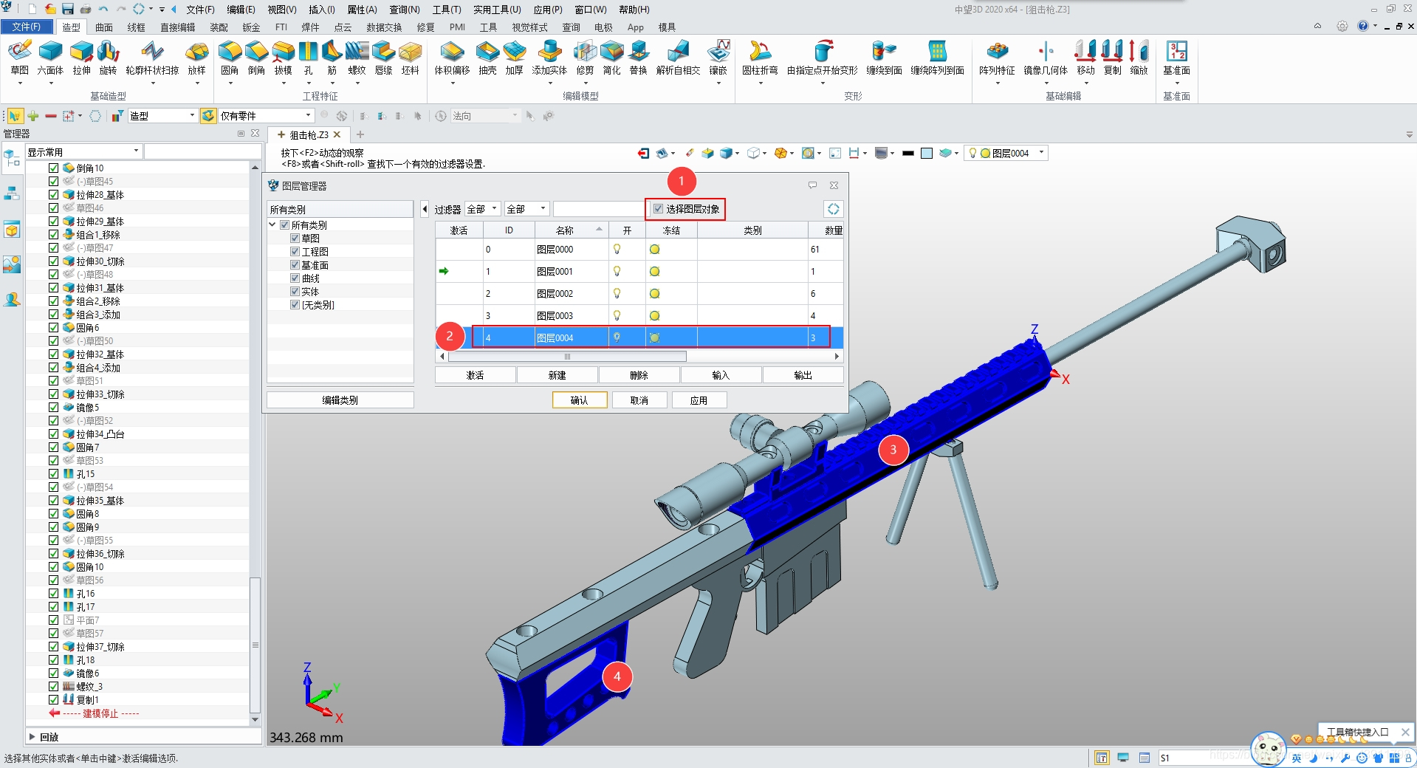This screenshot has height=768, width=1417.
Task: Click the 孔 hole tool
Action: tap(308, 58)
